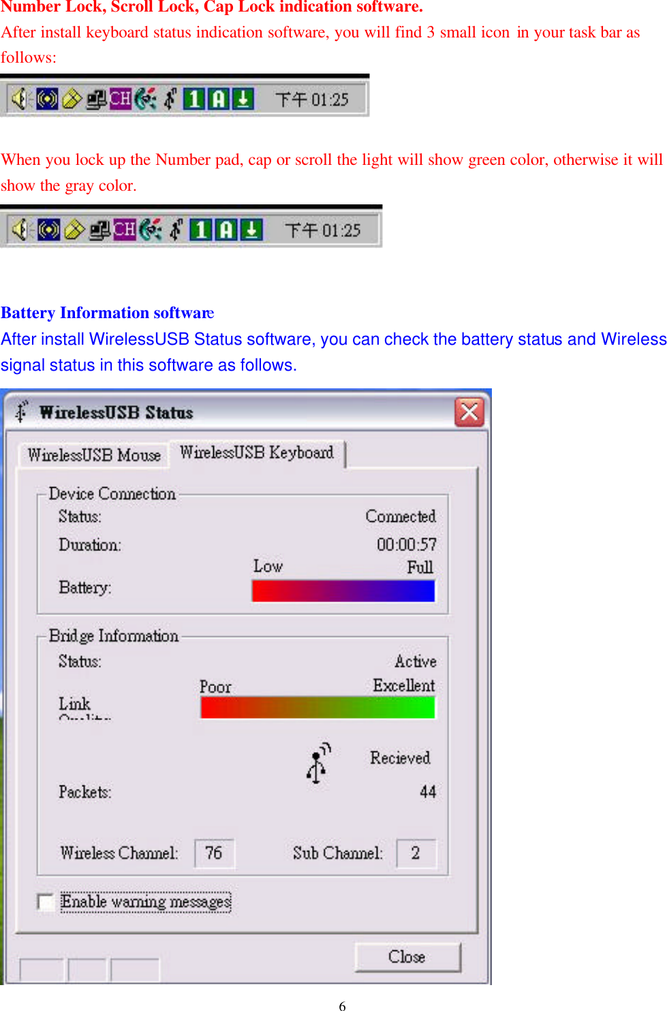Enable warning messages checkbox

click(45, 902)
